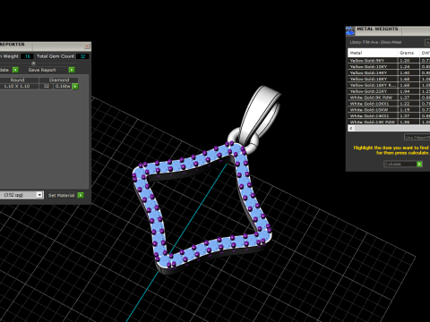Select the White Gold 10KW row

coord(389,110)
